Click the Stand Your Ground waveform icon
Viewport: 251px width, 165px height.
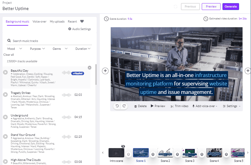(67, 137)
